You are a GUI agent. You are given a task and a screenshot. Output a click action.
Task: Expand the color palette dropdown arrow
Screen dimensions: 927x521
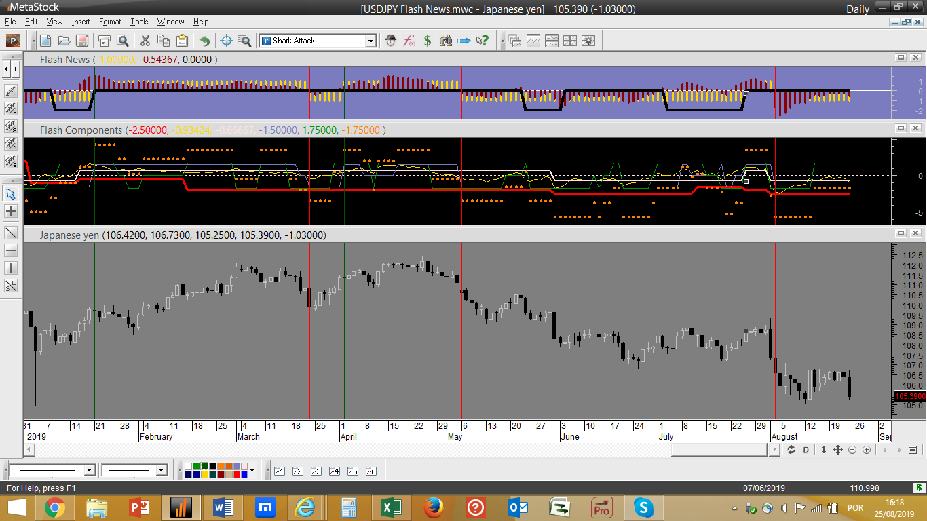[x=252, y=470]
